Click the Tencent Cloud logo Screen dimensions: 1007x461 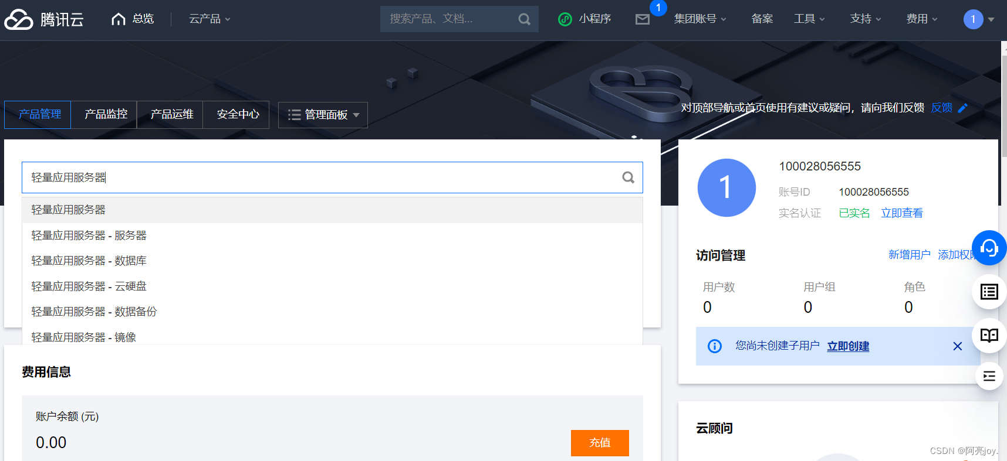point(44,19)
